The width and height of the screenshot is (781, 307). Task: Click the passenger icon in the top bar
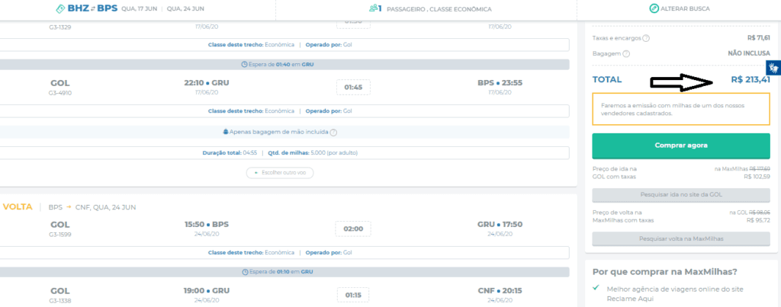(x=372, y=8)
